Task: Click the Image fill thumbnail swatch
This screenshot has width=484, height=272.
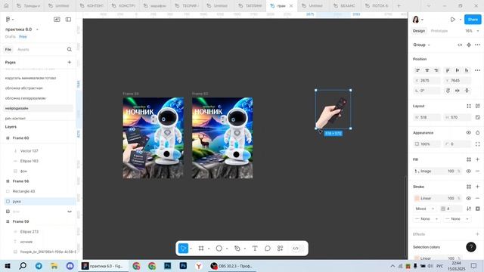Action: coord(417,172)
